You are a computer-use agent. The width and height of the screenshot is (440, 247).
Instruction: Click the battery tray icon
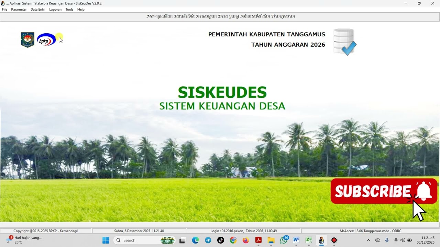click(410, 240)
